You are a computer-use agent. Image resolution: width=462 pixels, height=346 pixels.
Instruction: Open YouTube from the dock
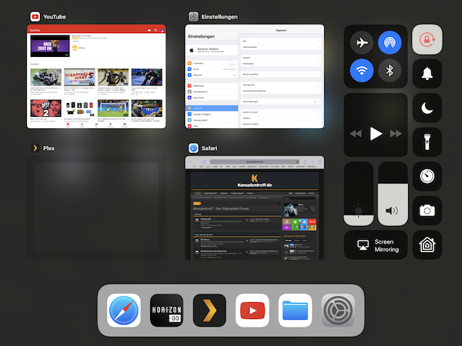click(253, 311)
